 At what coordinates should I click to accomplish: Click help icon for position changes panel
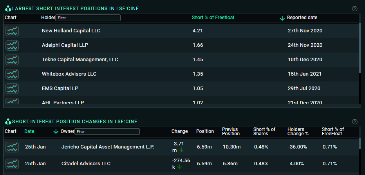coord(355,122)
